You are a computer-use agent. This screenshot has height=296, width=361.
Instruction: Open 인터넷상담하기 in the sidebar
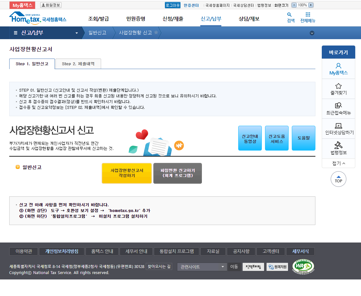338,129
